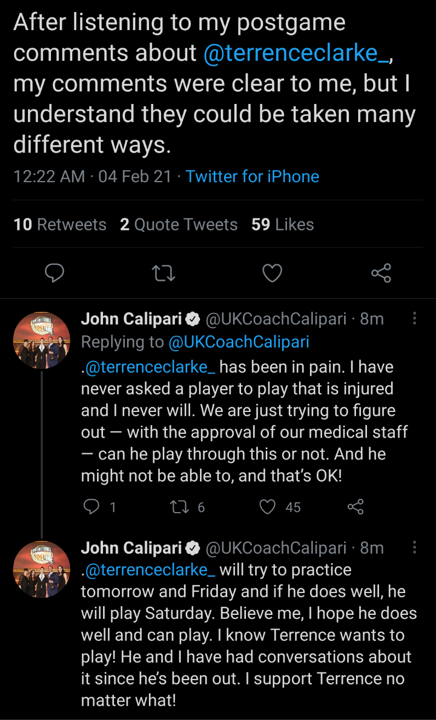Like the main postgame comments tweet
436x720 pixels.
click(272, 272)
